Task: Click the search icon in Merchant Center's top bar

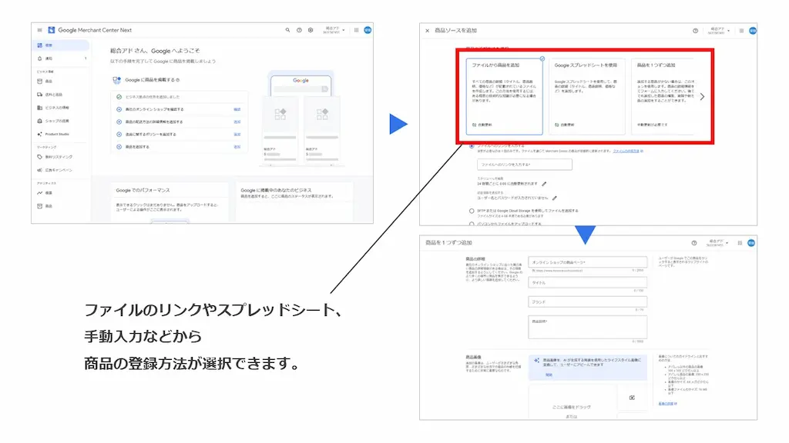Action: tap(287, 29)
